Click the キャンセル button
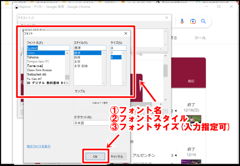Image resolution: width=240 pixels, height=166 pixels. coord(117,156)
